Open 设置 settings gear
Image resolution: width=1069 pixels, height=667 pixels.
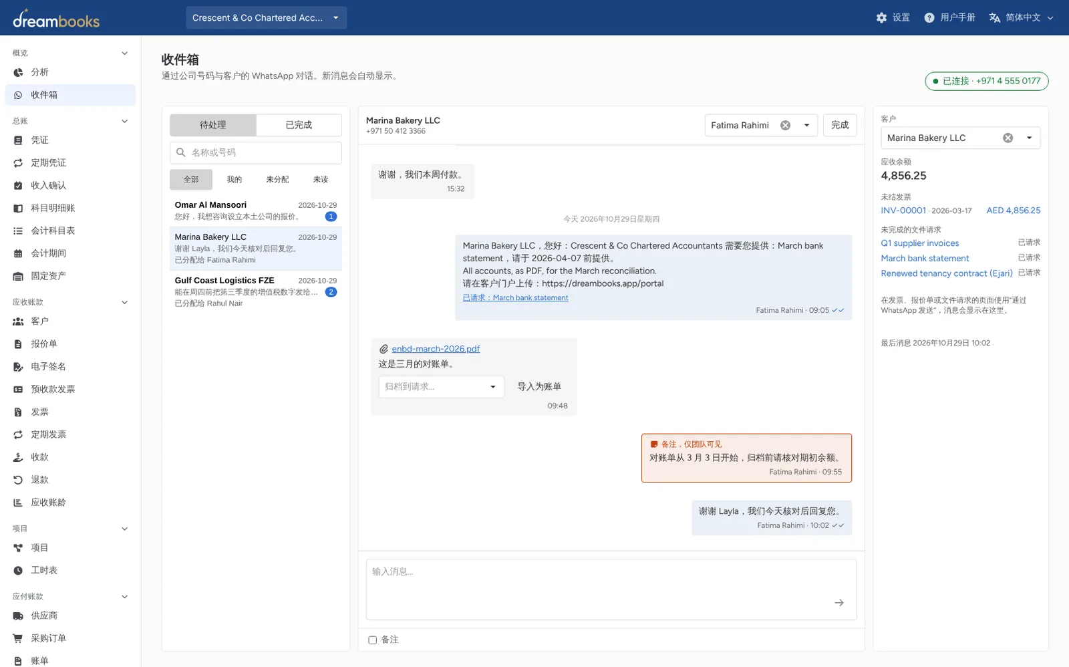pos(893,17)
